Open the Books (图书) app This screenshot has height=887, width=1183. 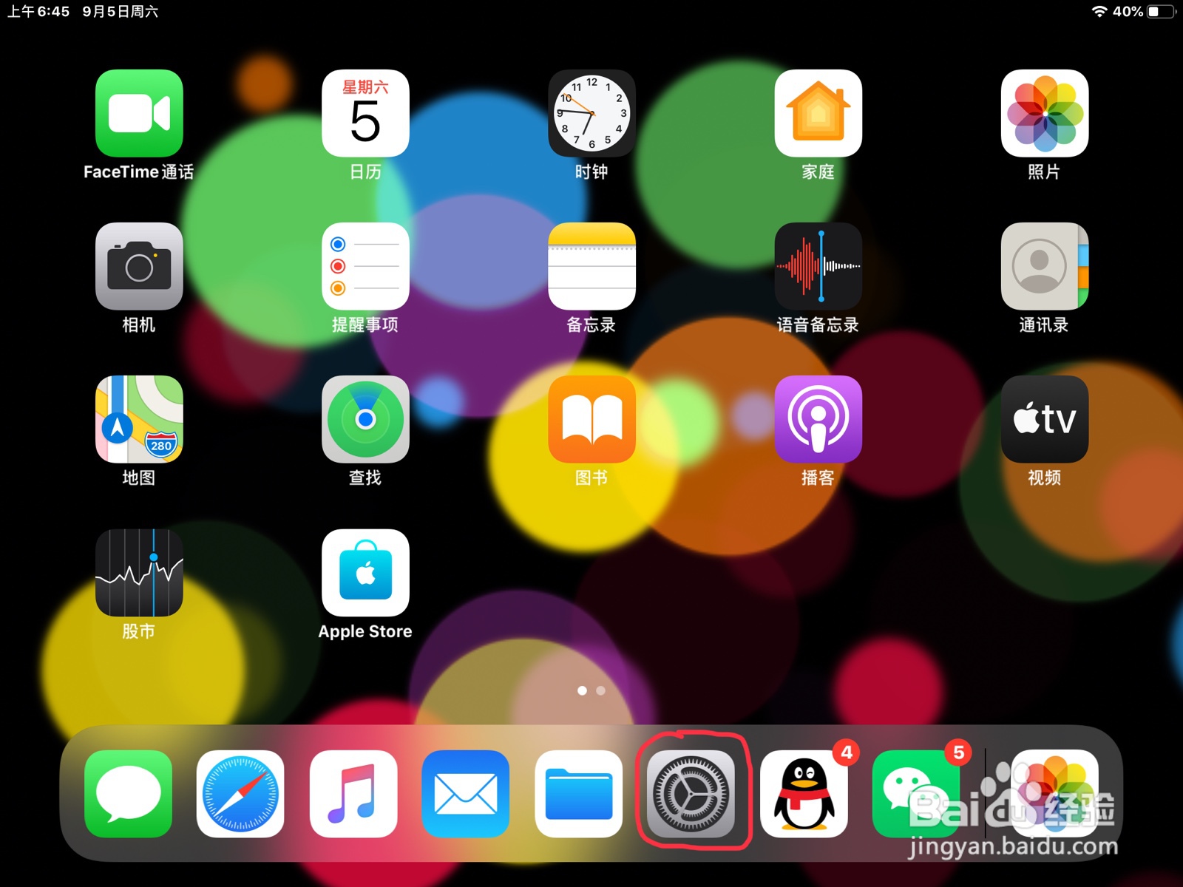tap(591, 419)
